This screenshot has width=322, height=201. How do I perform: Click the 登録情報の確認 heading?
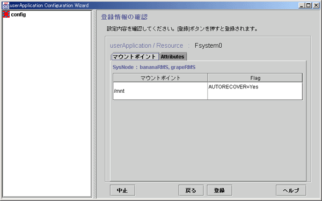(x=125, y=17)
